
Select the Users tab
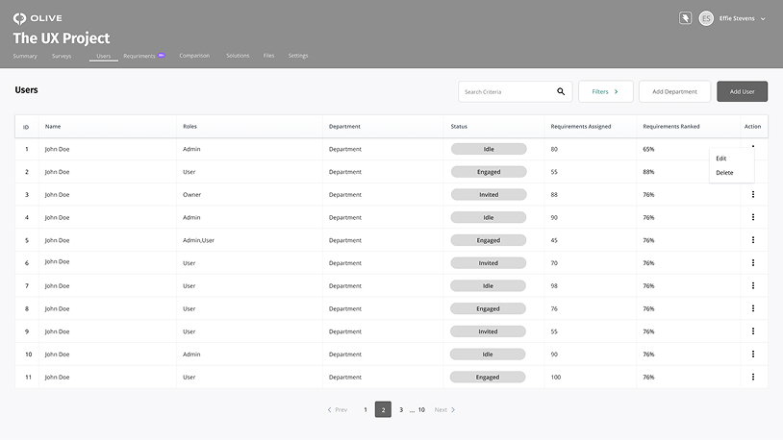point(103,56)
